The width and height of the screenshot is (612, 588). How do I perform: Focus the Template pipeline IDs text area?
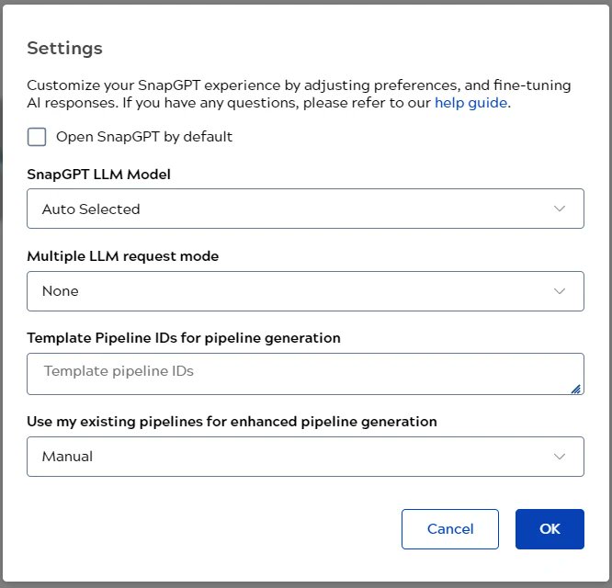coord(306,374)
